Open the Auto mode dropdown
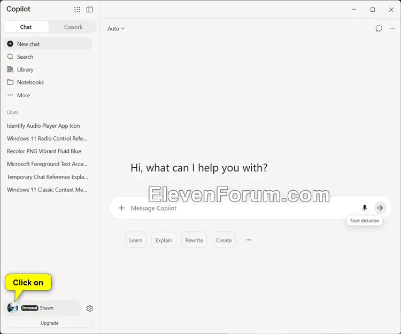This screenshot has width=401, height=334. (x=116, y=29)
